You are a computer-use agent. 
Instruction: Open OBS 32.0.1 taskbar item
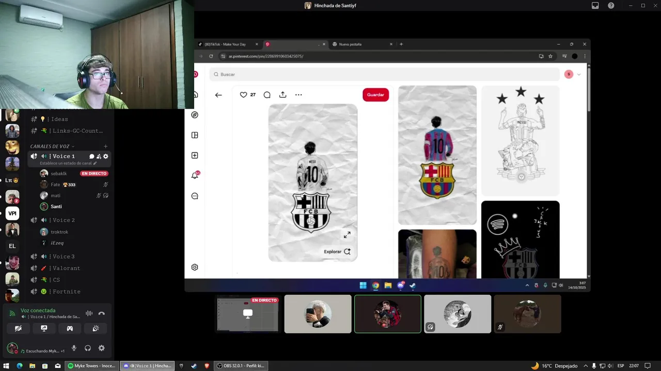241,366
